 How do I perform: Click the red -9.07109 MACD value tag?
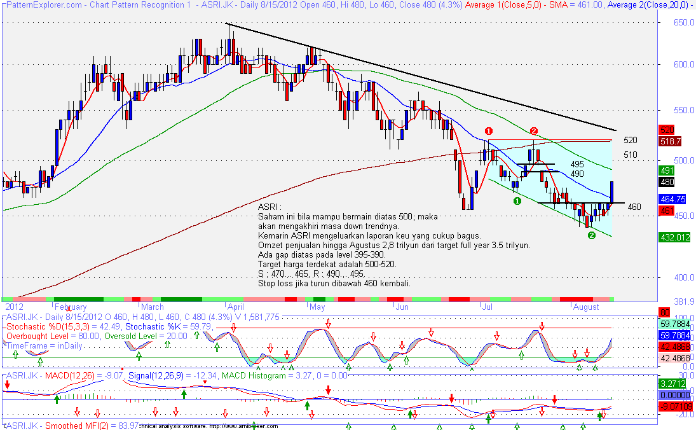point(676,406)
